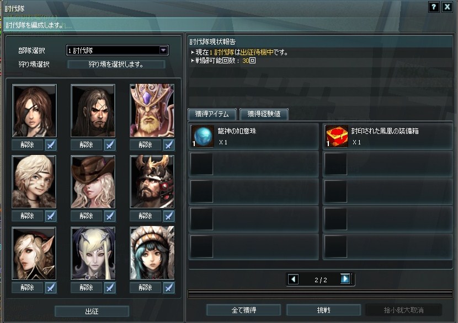Switch to the 獲得アイテム tab
The height and width of the screenshot is (323, 458).
(212, 114)
